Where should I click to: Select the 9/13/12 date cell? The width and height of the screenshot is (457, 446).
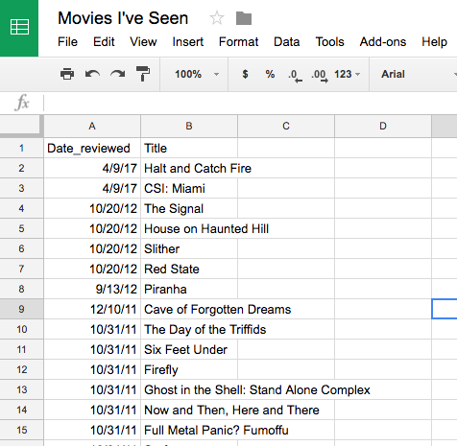click(x=92, y=289)
